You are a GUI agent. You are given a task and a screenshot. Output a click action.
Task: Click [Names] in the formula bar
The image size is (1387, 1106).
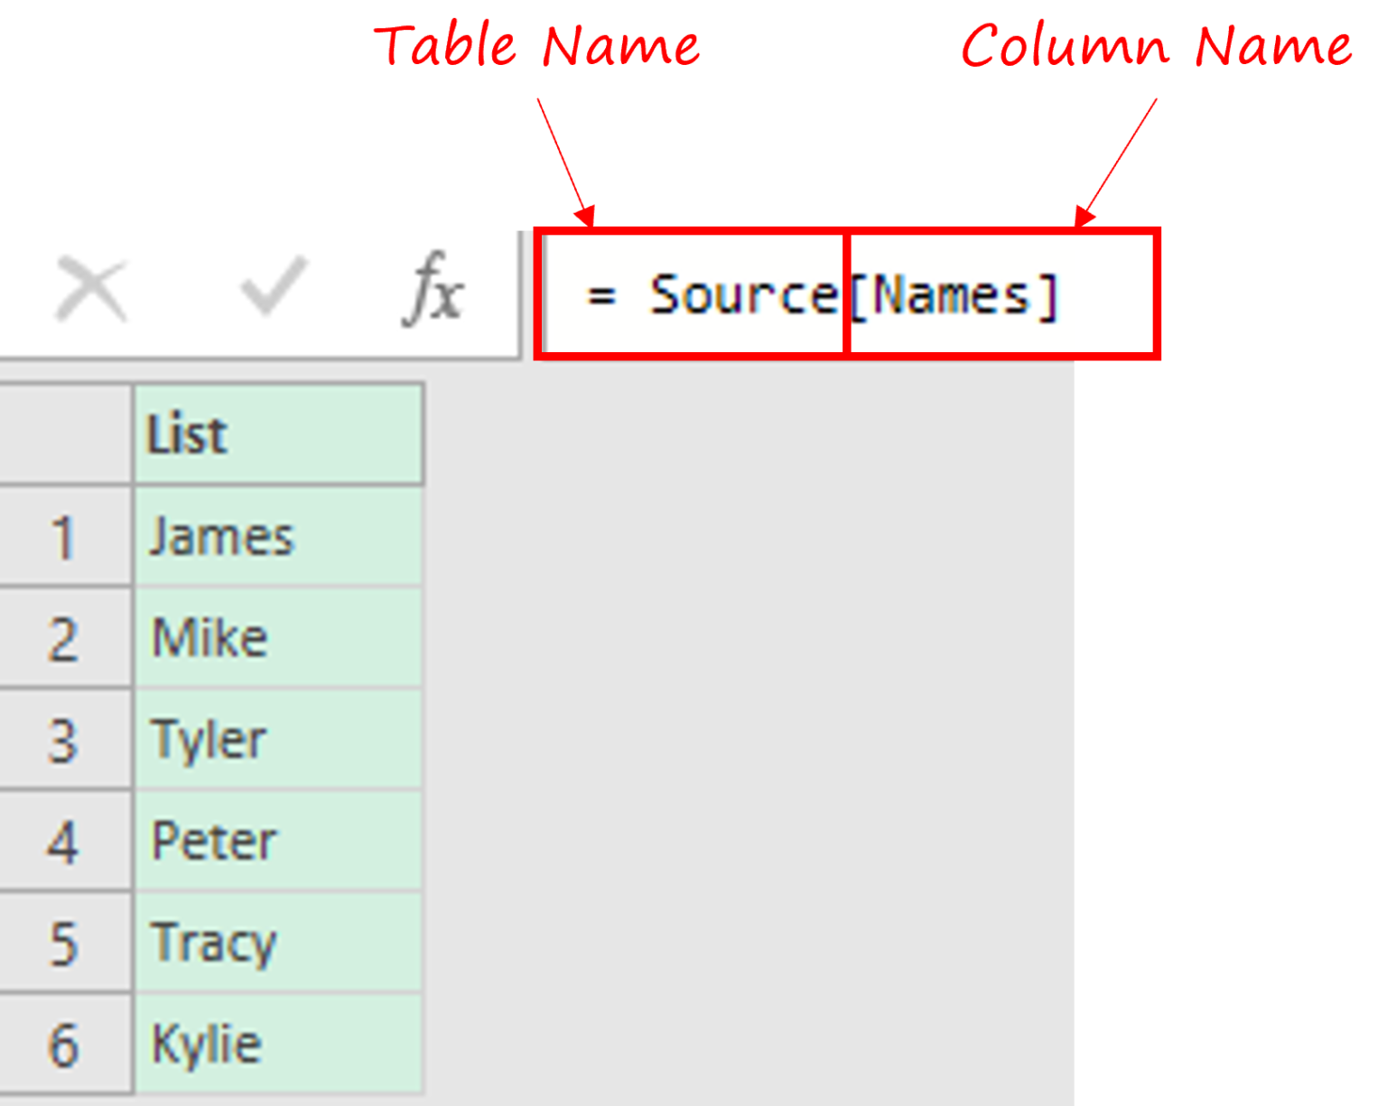(954, 296)
